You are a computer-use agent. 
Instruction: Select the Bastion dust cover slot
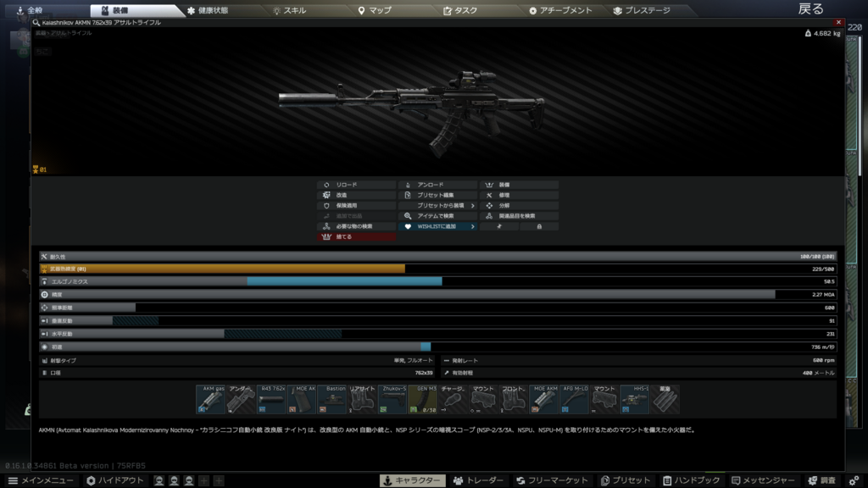331,400
